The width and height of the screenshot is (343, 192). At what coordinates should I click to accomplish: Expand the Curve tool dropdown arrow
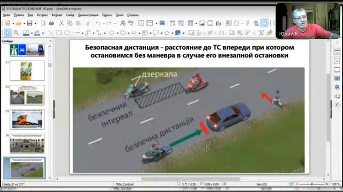tap(93, 33)
